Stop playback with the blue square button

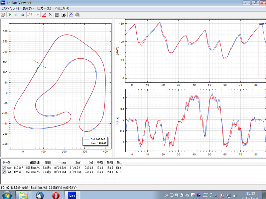[23, 15]
